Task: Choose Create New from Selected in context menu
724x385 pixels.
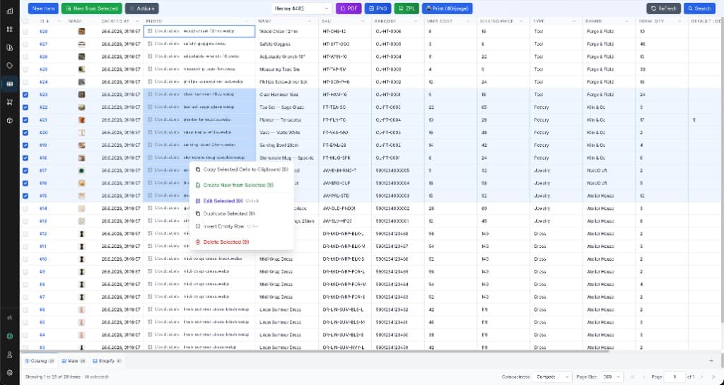Action: click(x=242, y=185)
